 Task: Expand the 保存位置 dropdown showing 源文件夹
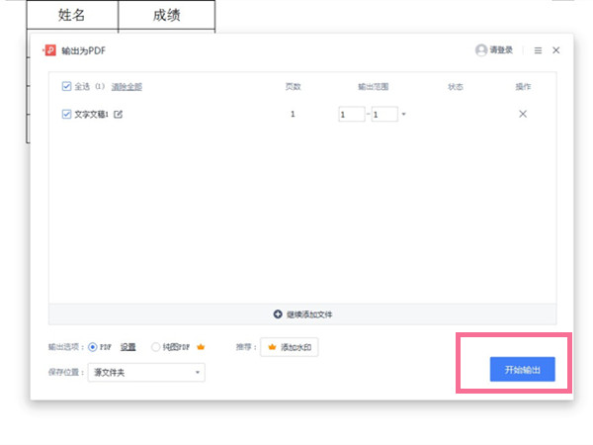(x=146, y=373)
